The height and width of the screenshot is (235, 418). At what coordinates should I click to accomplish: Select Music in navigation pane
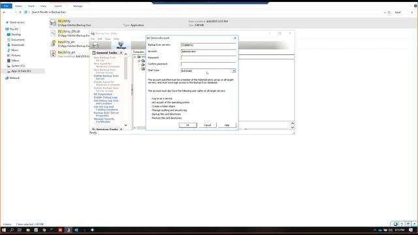(x=14, y=50)
